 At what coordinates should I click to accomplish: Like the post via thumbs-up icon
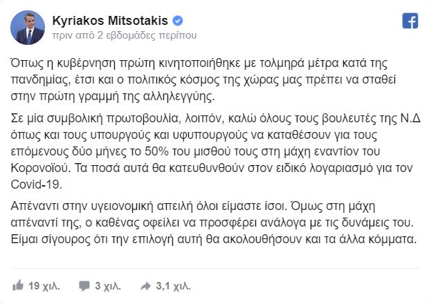coord(18,285)
